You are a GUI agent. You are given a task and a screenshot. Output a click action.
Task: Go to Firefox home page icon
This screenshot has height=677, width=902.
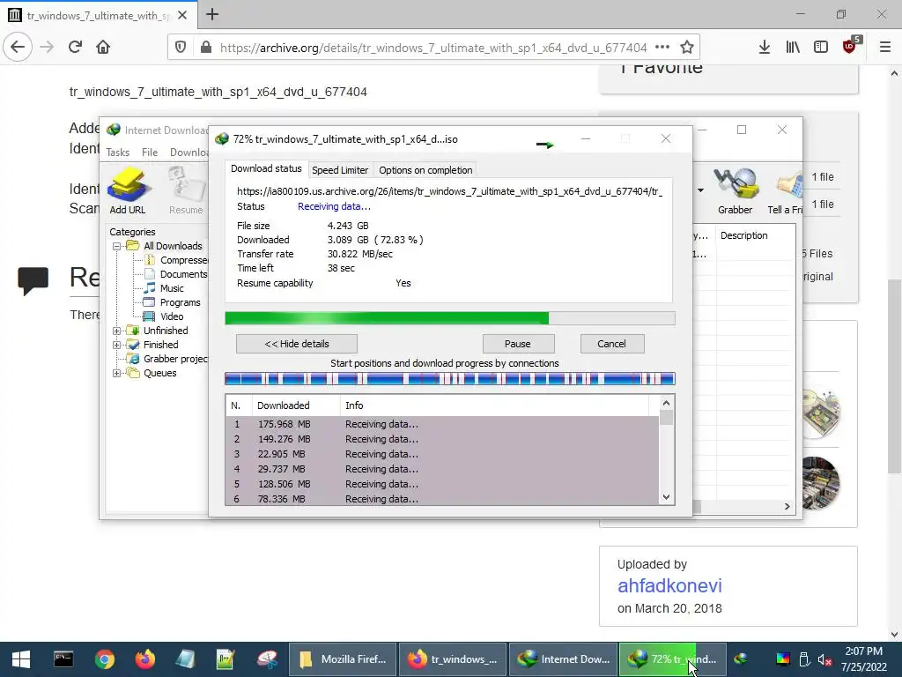tap(103, 48)
